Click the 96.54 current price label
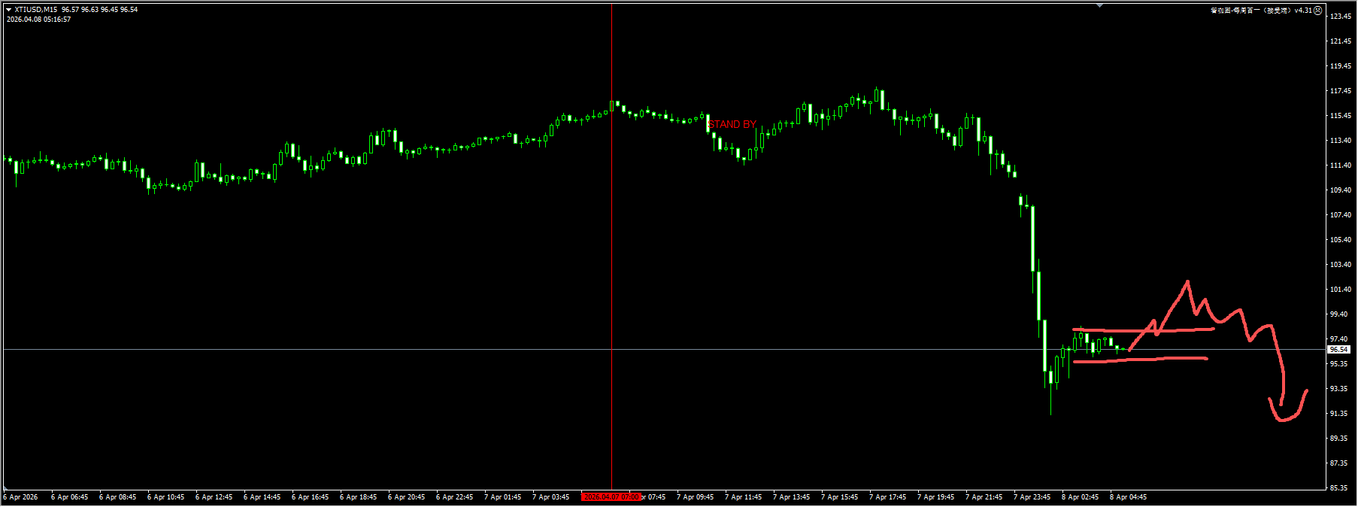The width and height of the screenshot is (1358, 507). tap(1338, 350)
